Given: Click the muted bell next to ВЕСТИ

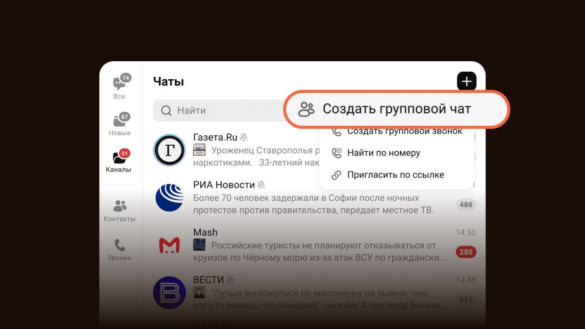Looking at the screenshot, I should 231,279.
